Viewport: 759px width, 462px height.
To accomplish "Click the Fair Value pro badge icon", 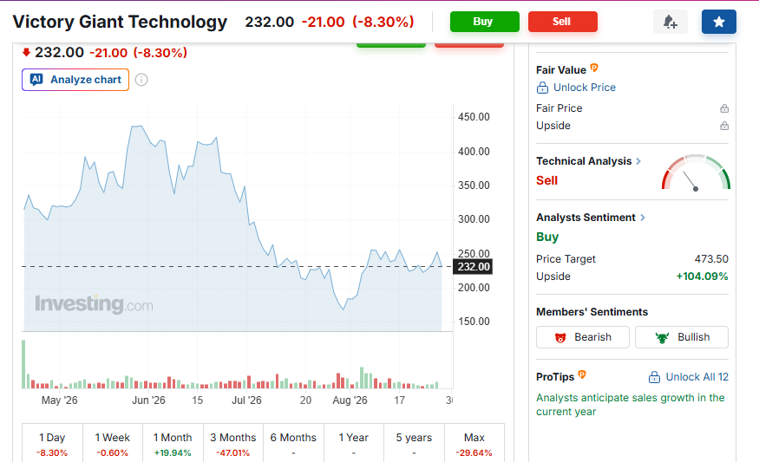I will pos(594,68).
